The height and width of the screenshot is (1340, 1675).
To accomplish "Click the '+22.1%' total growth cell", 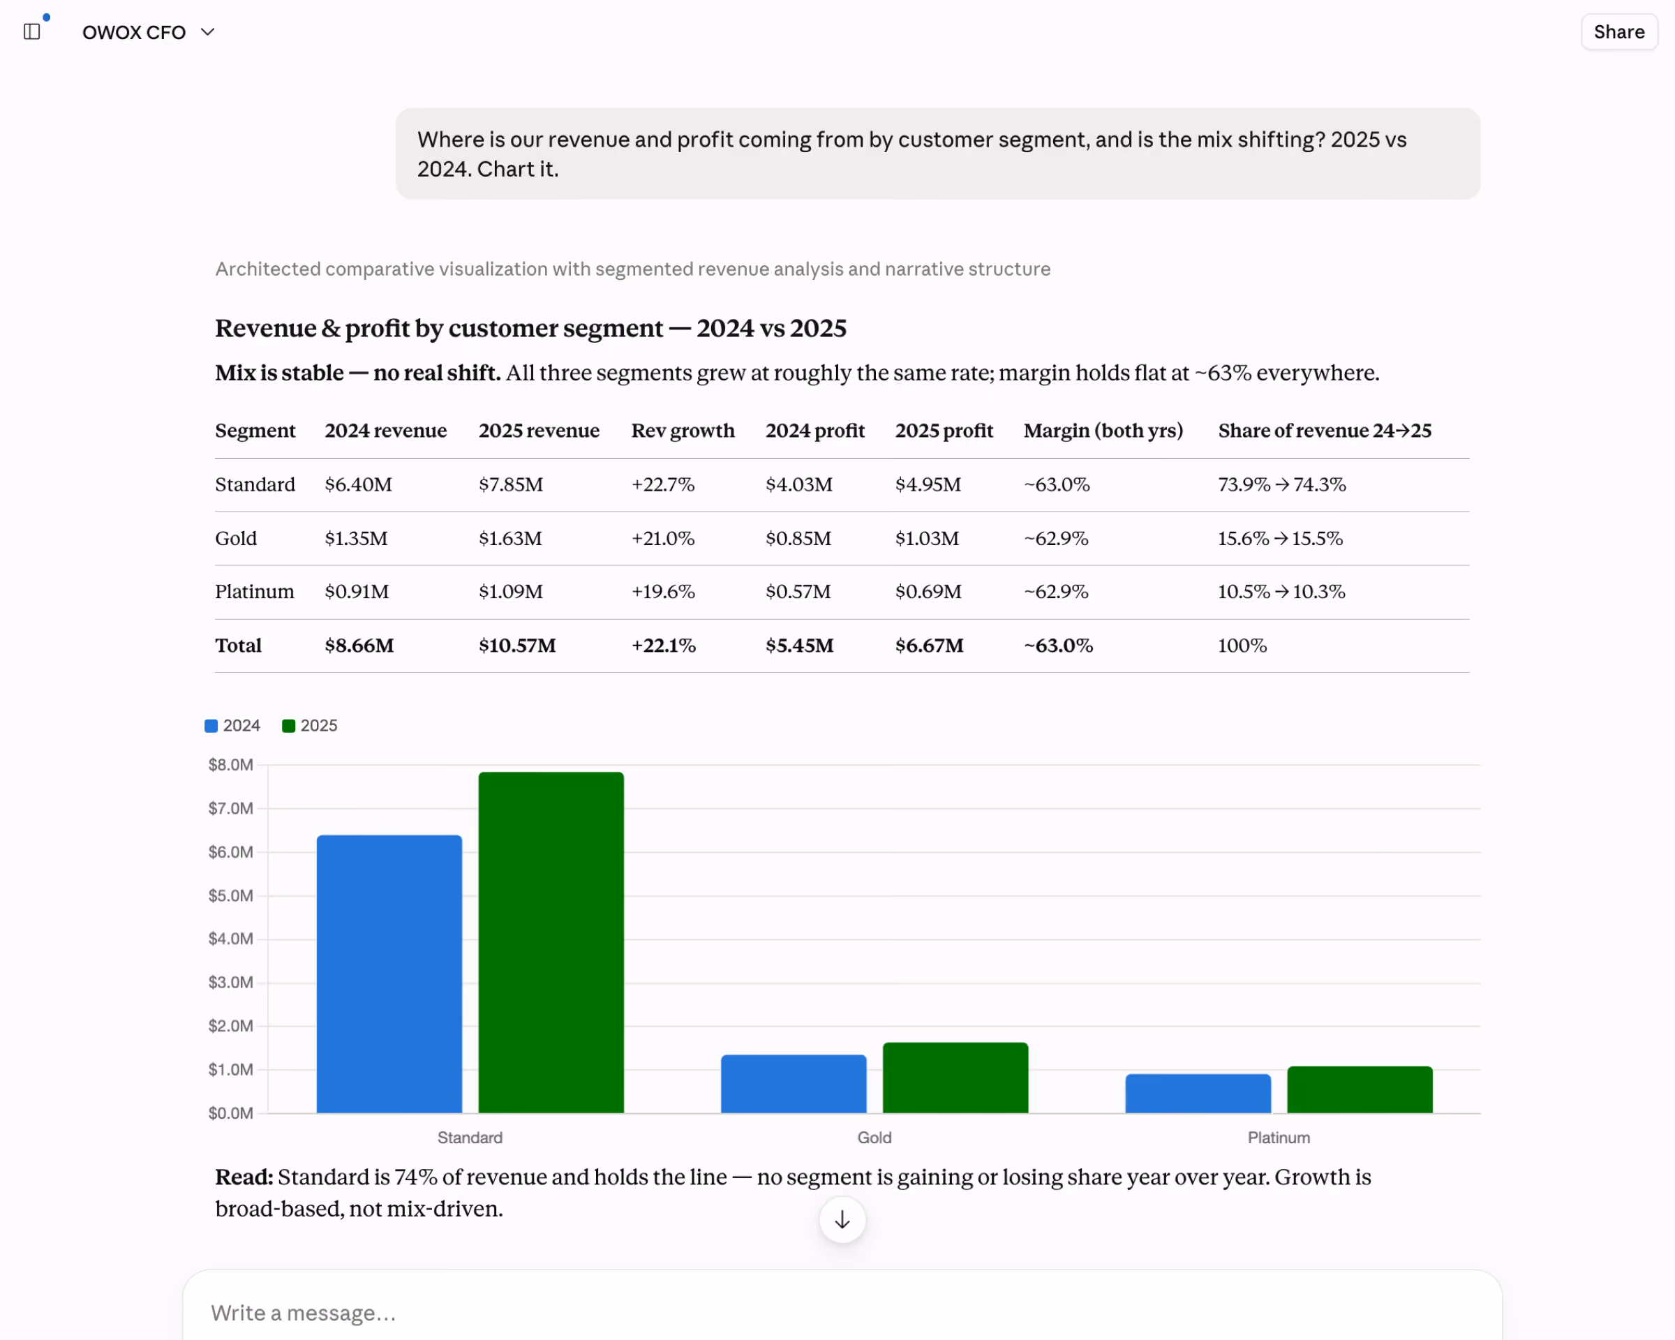I will point(664,646).
